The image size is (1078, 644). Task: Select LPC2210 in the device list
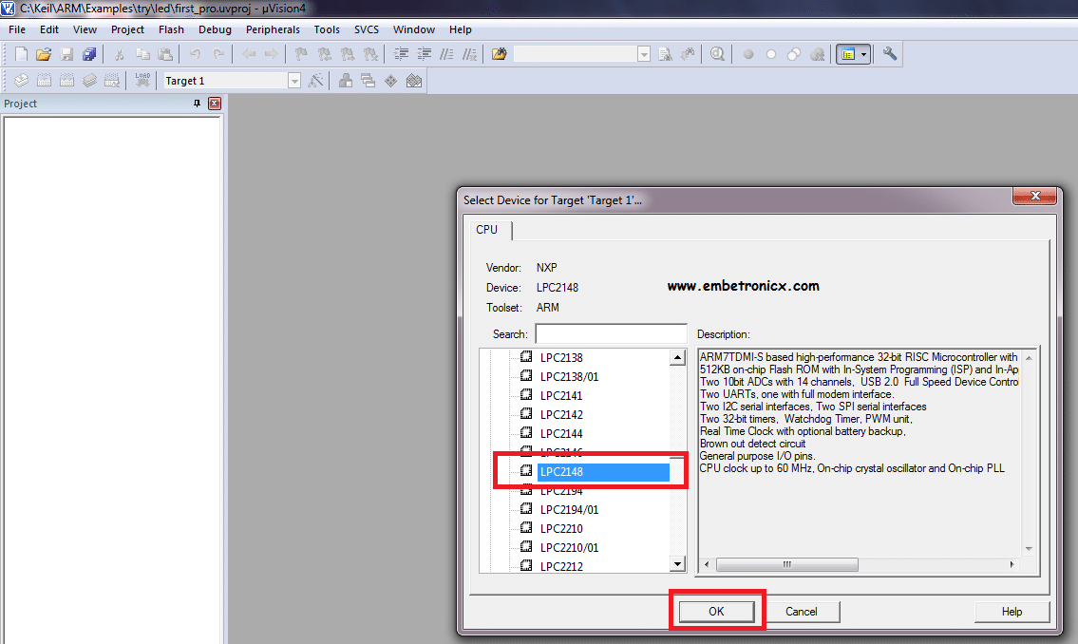561,528
